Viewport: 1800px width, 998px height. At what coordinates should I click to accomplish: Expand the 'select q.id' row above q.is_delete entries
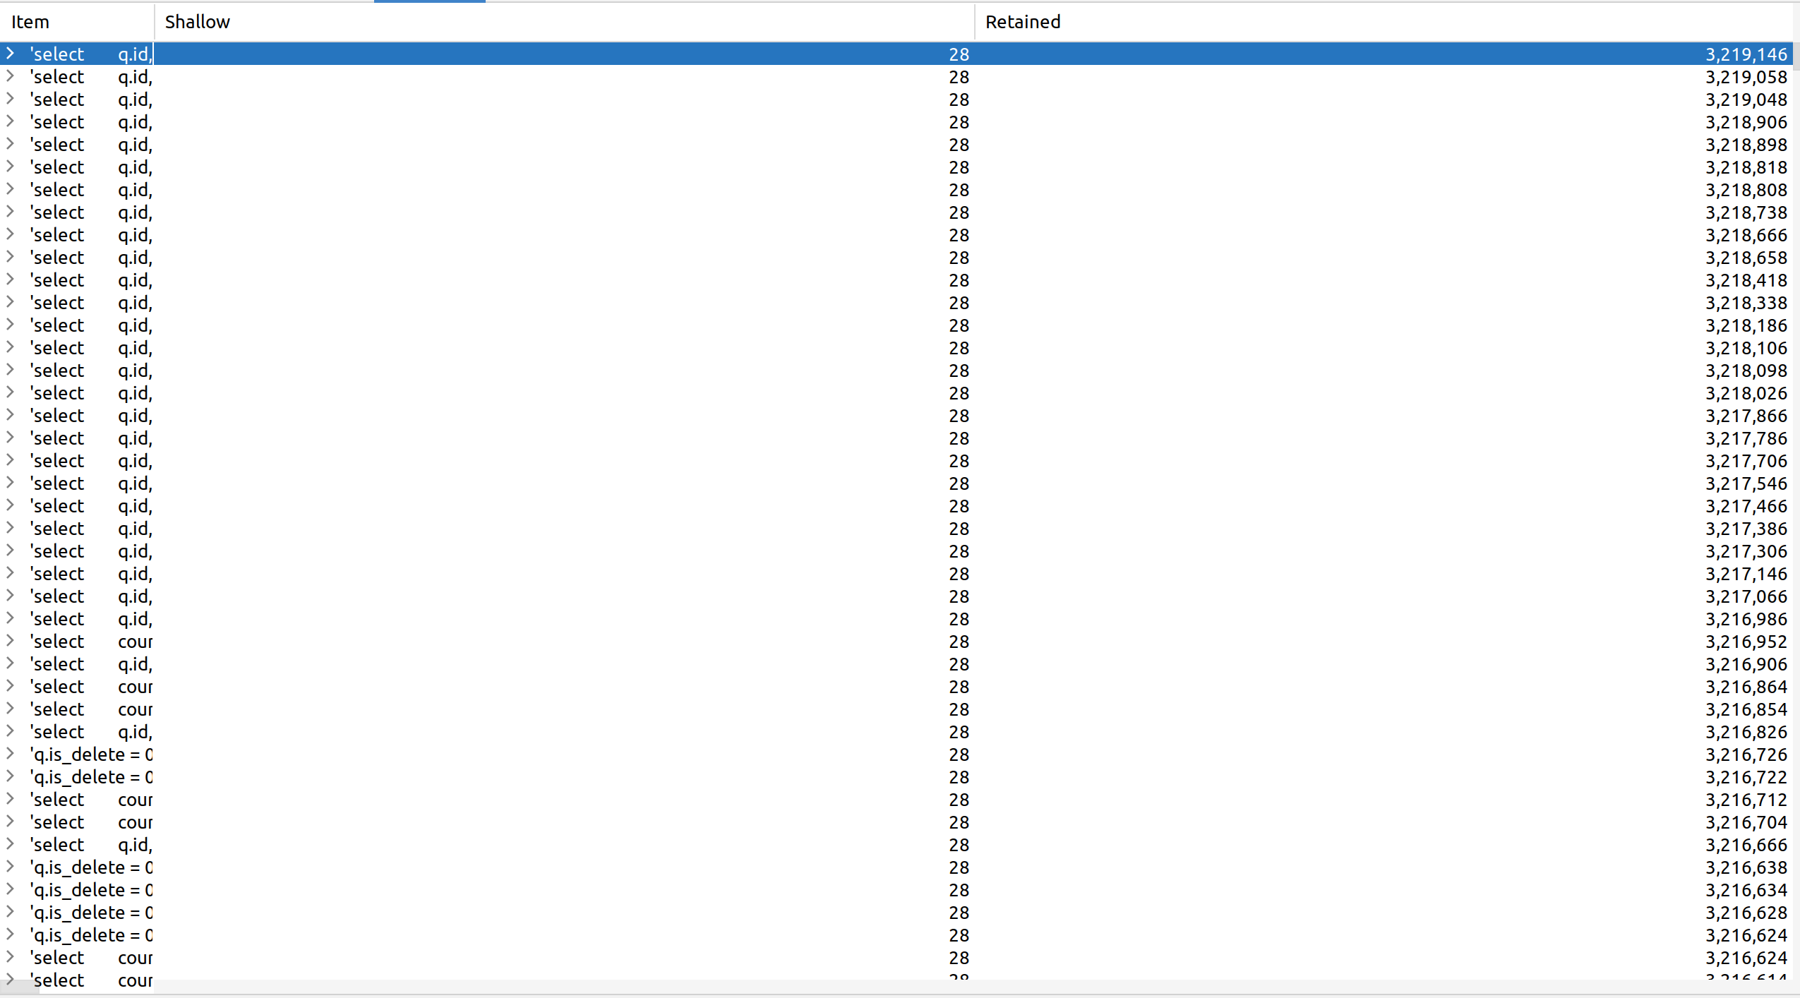[11, 731]
